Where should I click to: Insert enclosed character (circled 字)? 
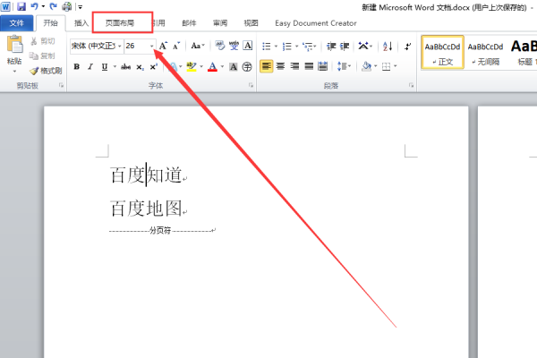click(x=247, y=66)
